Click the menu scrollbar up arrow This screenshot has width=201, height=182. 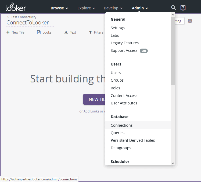tap(173, 15)
